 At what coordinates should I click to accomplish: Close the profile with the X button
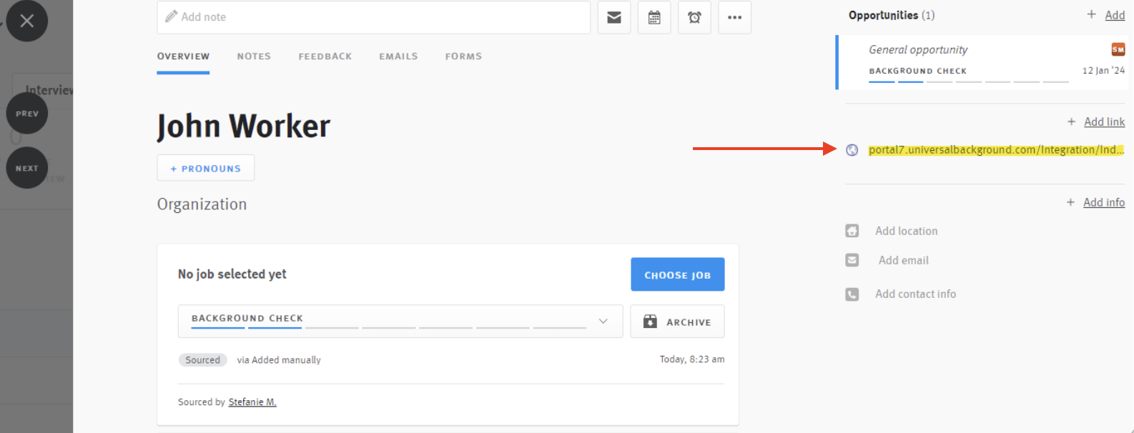point(27,21)
